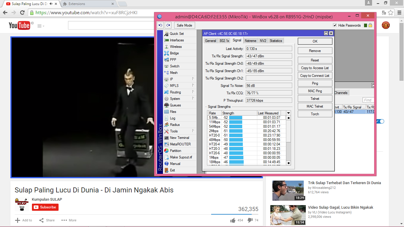Open the Interfaces menu item
Viewport: 404px width, 227px height.
[x=177, y=40]
